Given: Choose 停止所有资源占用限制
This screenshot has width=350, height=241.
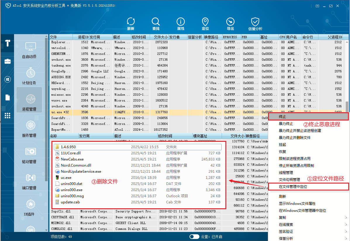Looking at the screenshot, I should click(x=296, y=165).
